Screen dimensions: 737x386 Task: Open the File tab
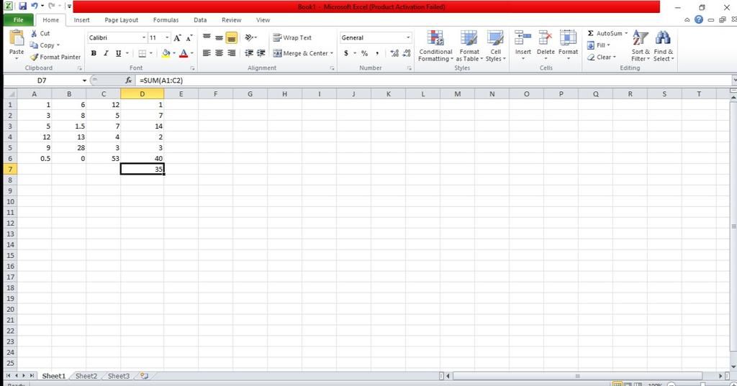[x=18, y=19]
